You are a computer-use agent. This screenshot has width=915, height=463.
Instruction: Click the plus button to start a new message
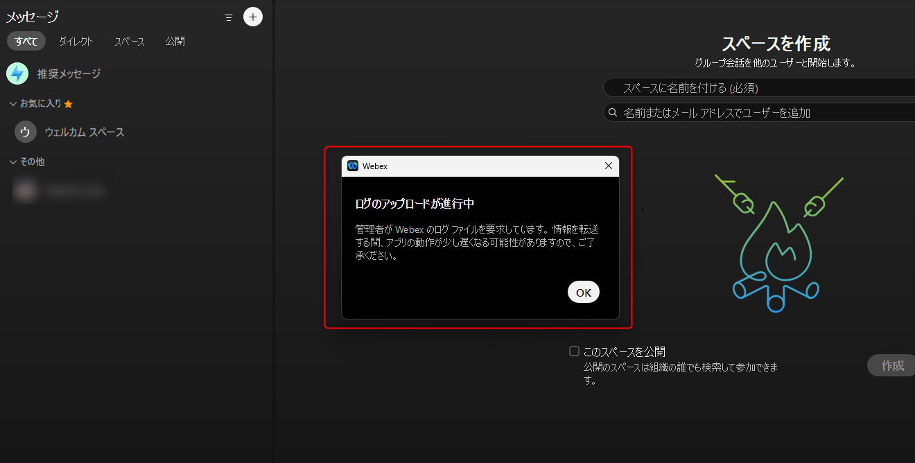tap(253, 17)
